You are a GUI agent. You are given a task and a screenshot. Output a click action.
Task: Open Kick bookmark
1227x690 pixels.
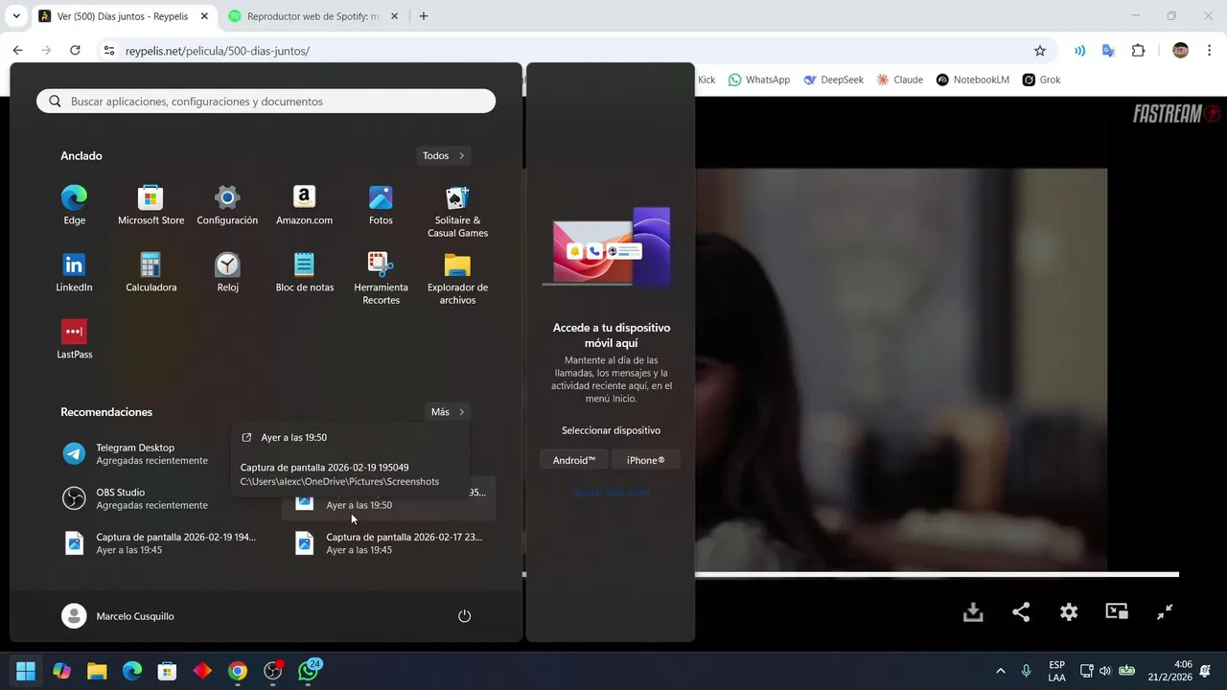click(x=706, y=80)
